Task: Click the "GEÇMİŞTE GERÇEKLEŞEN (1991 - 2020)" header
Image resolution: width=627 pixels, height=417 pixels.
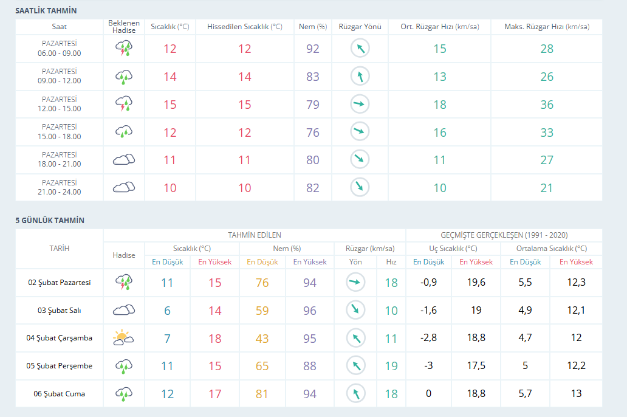Action: coord(504,235)
